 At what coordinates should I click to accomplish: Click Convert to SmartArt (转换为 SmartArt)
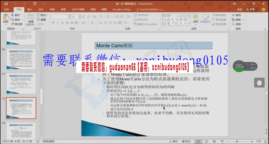[x=147, y=24]
